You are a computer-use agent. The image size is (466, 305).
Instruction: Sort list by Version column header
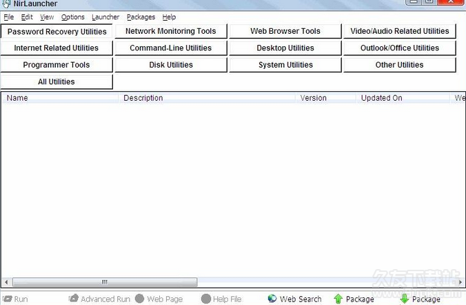tap(326, 98)
